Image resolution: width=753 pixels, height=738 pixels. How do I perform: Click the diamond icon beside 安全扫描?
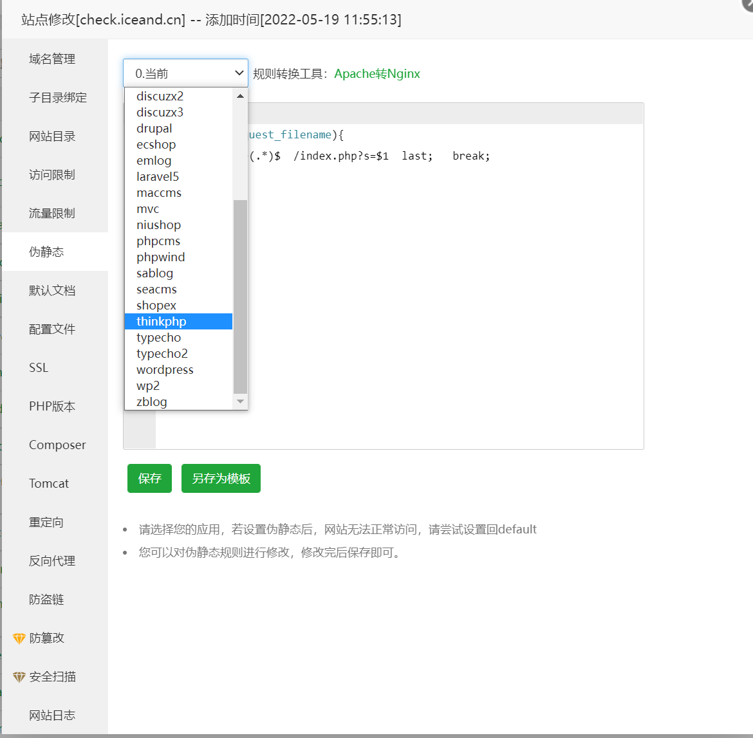[19, 677]
